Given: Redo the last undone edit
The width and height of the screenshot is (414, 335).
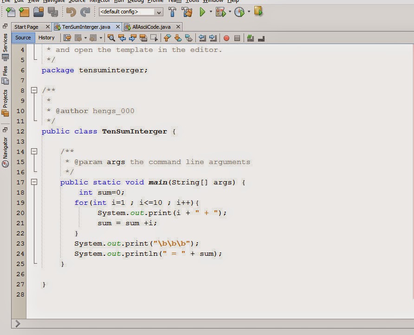Looking at the screenshot, I should (85, 12).
